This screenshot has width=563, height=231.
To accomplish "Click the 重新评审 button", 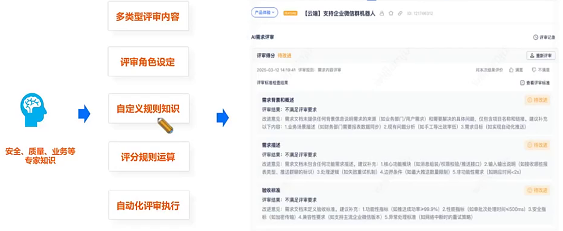I will tap(541, 56).
